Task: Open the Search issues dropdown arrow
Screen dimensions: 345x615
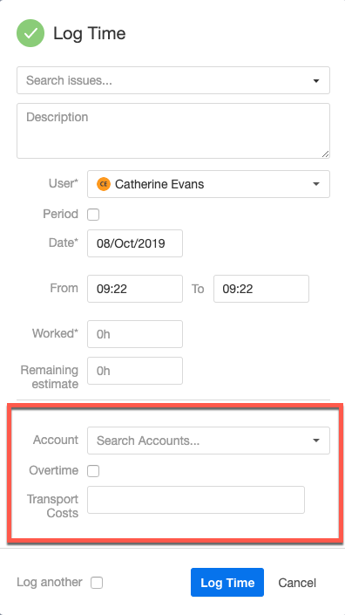Action: coord(316,81)
